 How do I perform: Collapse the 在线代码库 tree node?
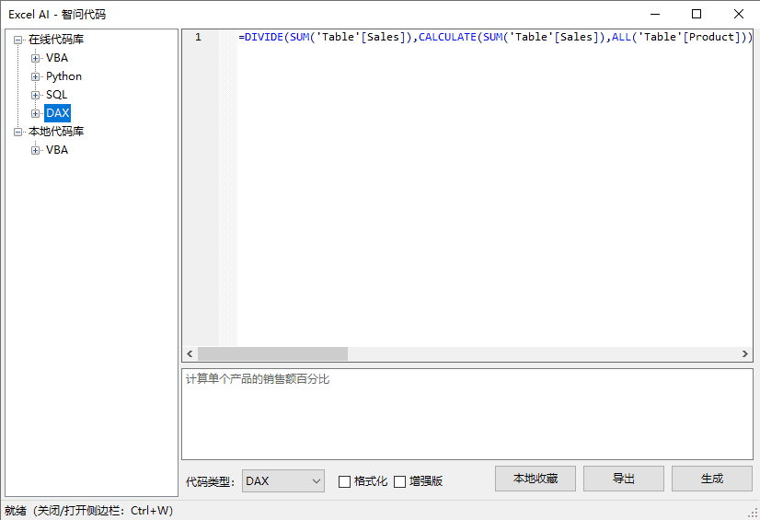click(17, 40)
